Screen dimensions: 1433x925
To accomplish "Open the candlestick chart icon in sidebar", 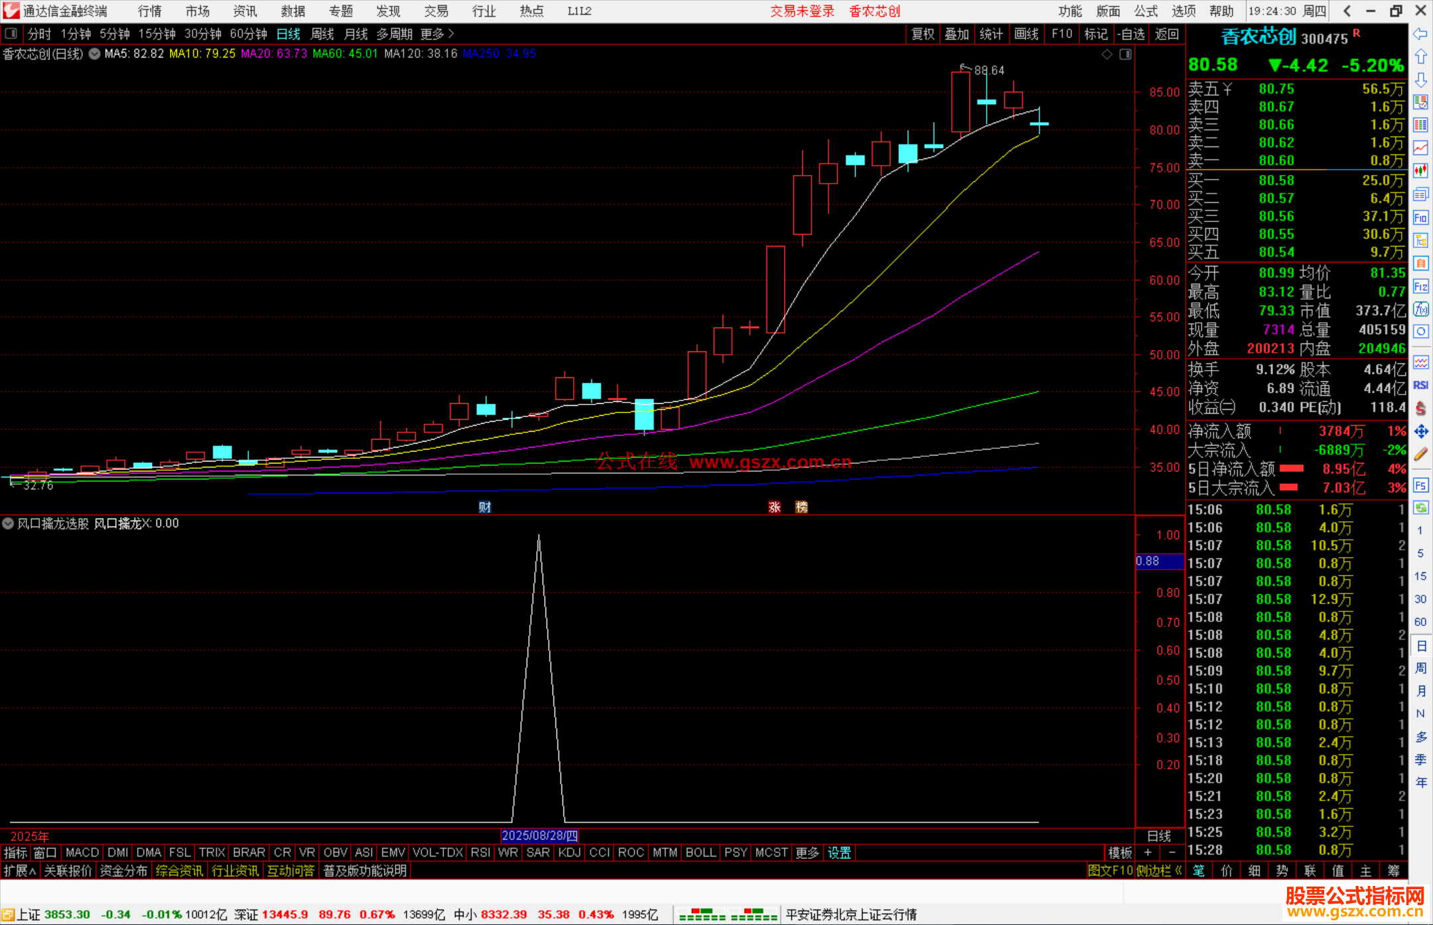I will [1420, 171].
